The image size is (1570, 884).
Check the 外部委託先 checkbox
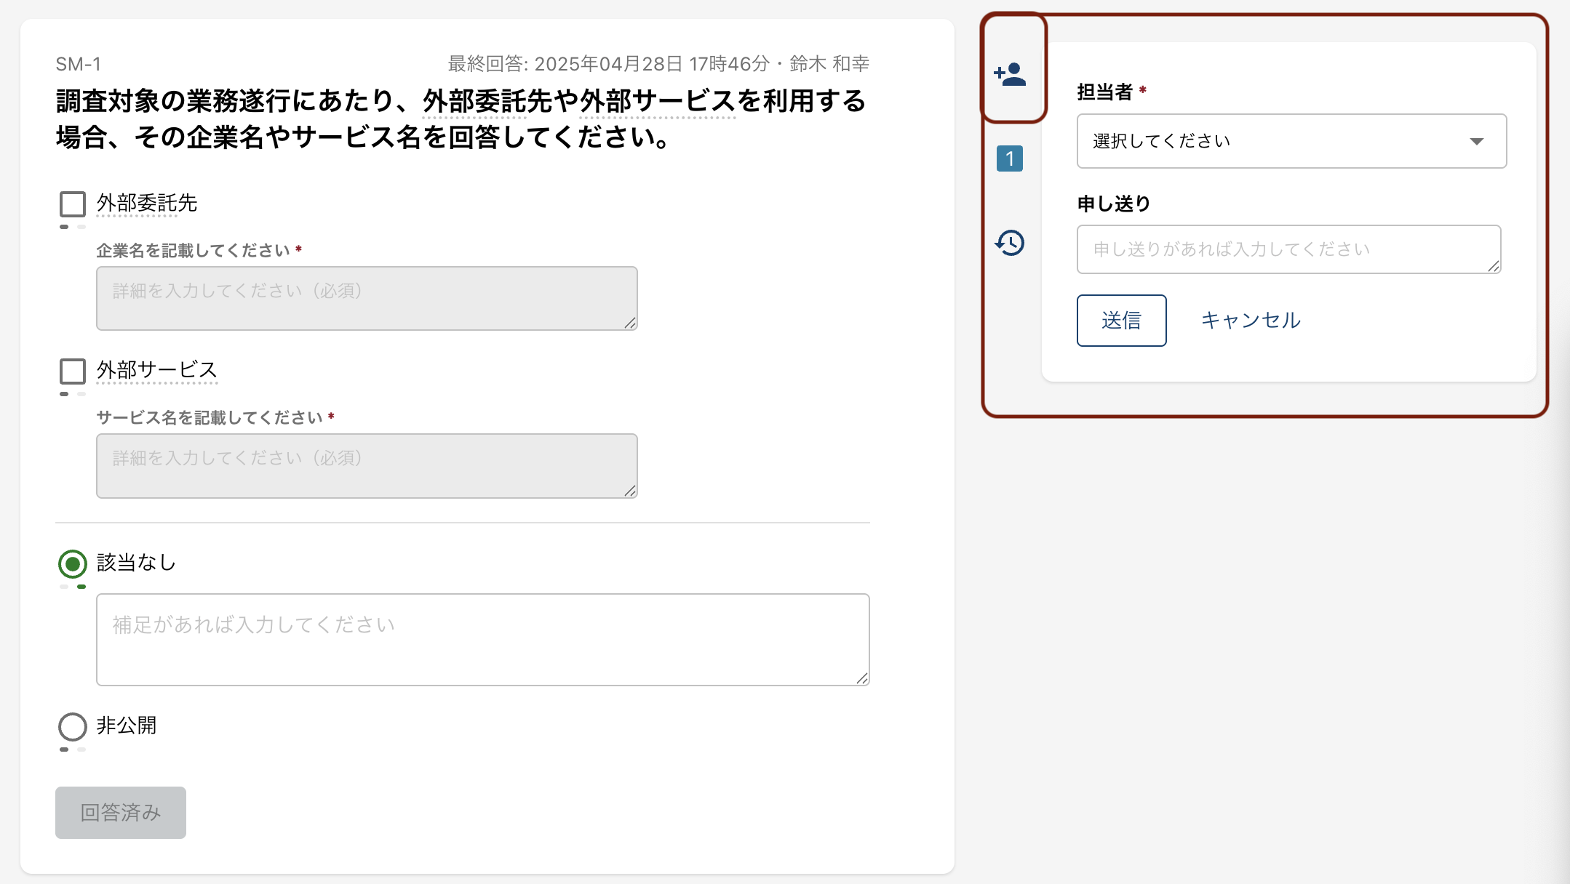73,204
